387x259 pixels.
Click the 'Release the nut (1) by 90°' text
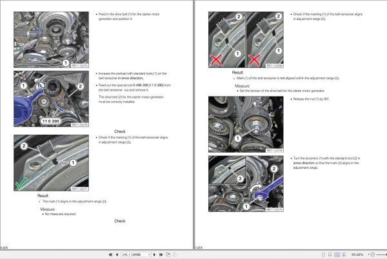click(312, 99)
